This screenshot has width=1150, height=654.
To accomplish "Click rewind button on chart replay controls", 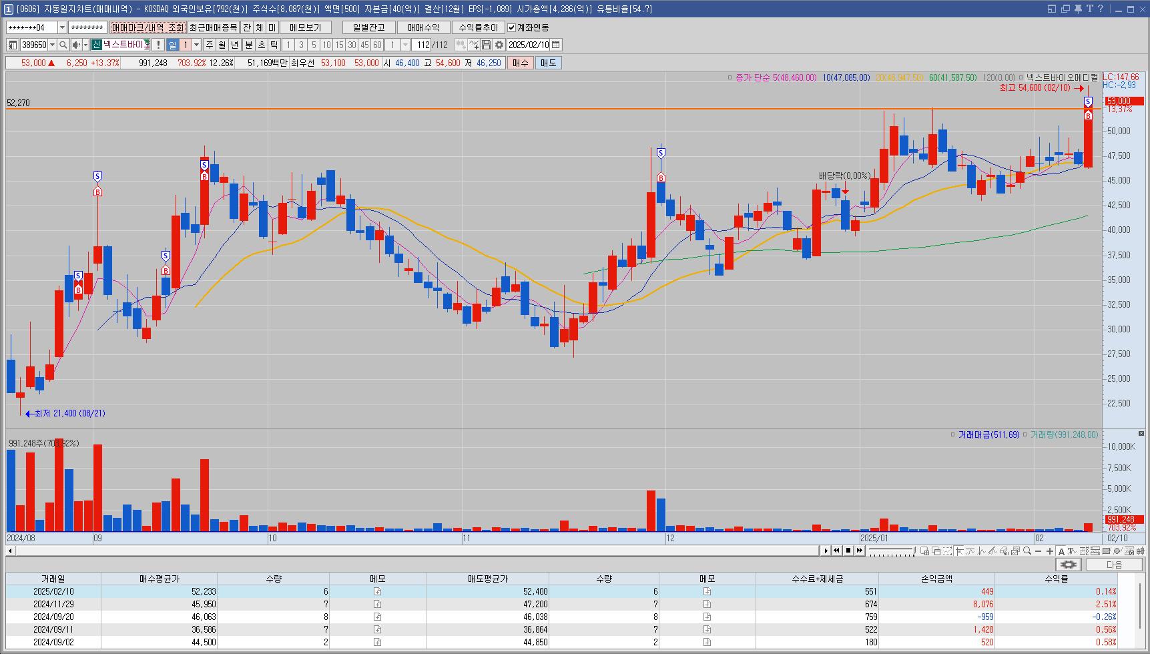I will coord(836,551).
